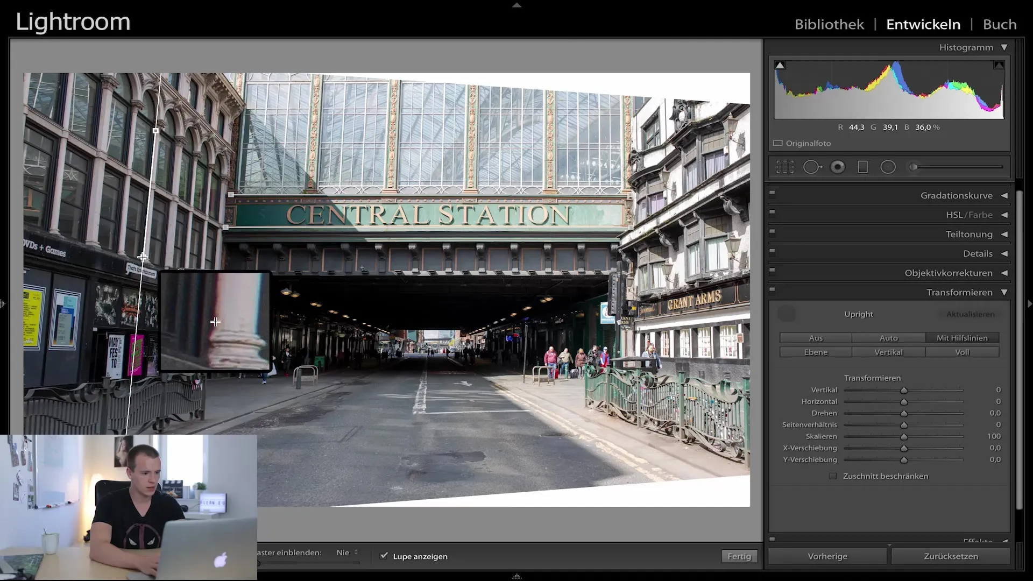Collapse the Transformieren panel

tap(1004, 292)
